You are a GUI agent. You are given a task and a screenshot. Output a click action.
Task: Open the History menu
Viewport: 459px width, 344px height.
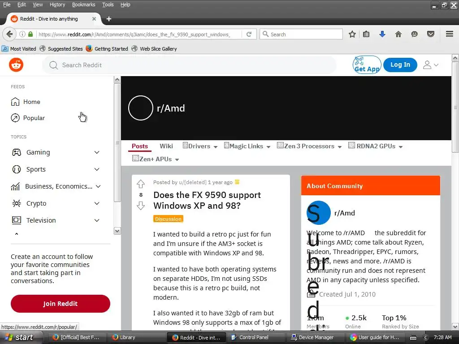pos(57,4)
